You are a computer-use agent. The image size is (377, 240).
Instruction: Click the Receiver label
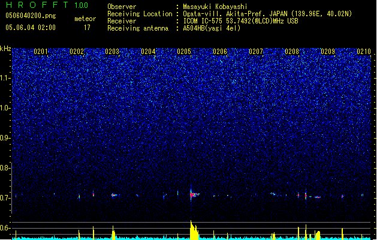coord(122,21)
